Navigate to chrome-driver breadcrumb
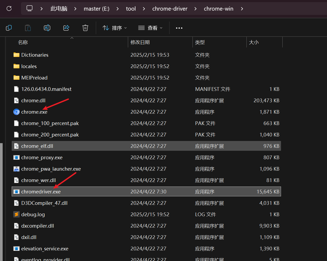This screenshot has height=261, width=327. point(170,9)
